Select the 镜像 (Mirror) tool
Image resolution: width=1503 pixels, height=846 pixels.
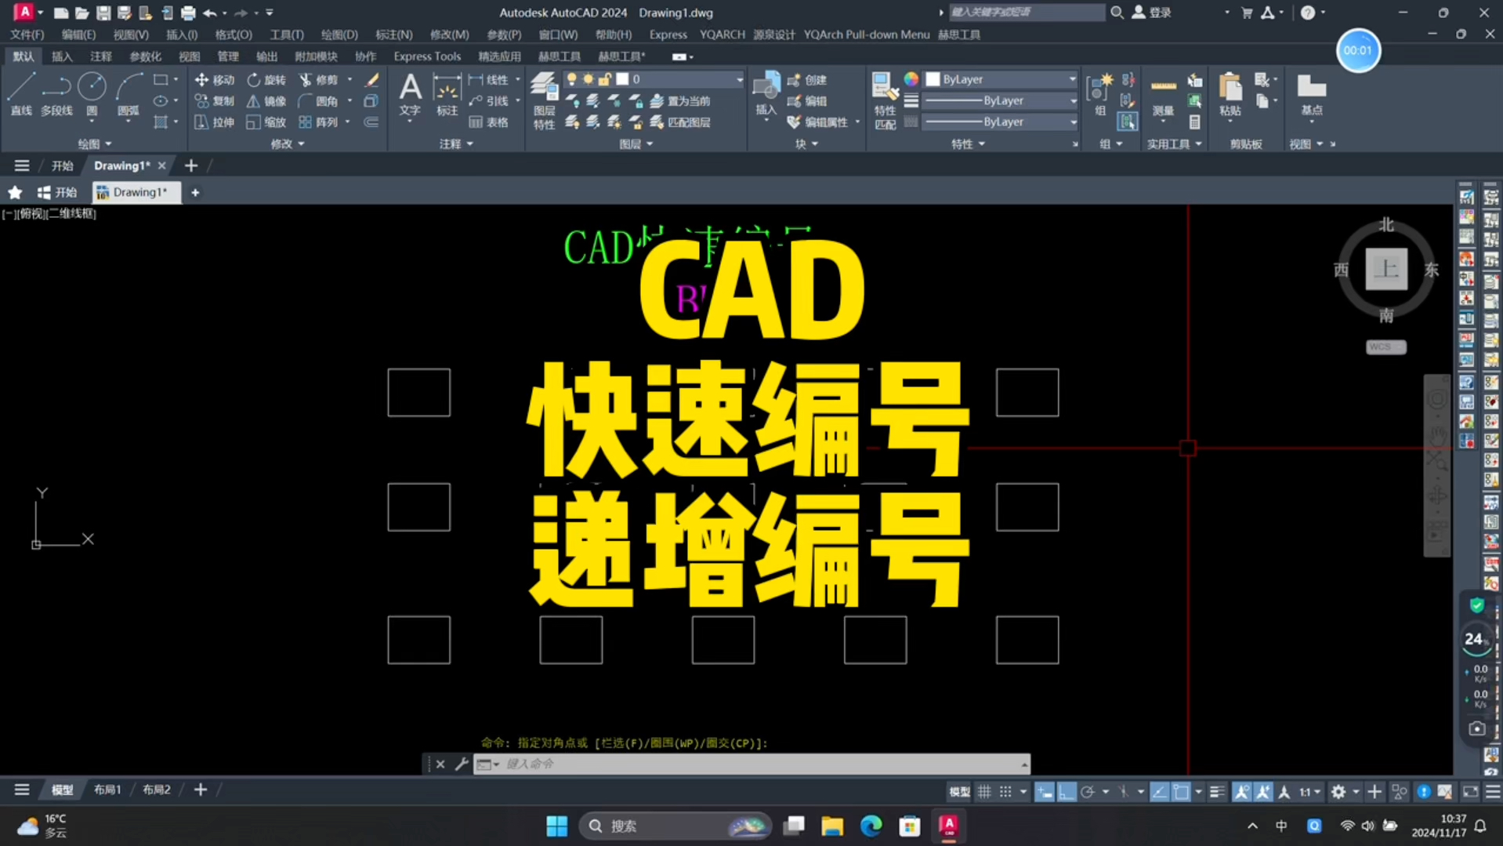pyautogui.click(x=266, y=100)
